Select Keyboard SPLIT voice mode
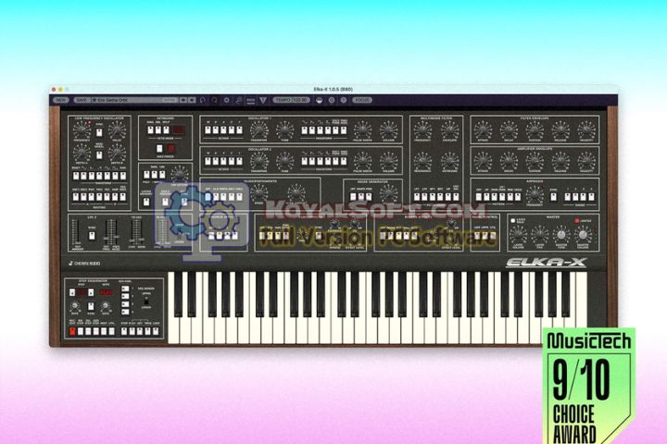The width and height of the screenshot is (667, 444). (167, 130)
